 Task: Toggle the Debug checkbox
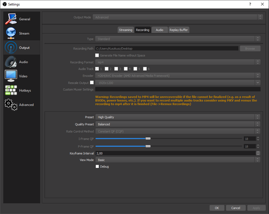tap(97, 166)
